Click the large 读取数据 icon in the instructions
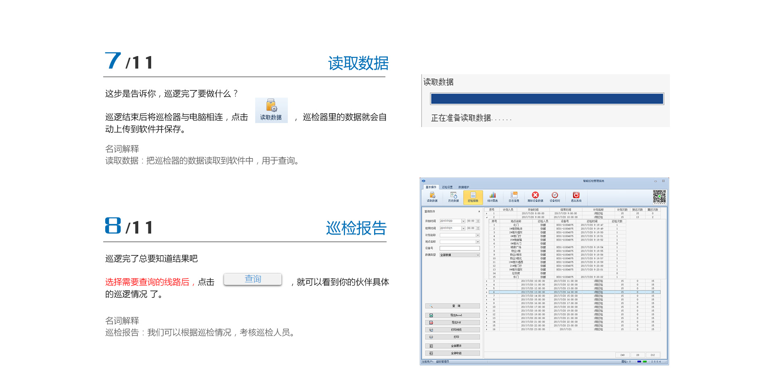Viewport: 774px width, 380px height. [271, 110]
